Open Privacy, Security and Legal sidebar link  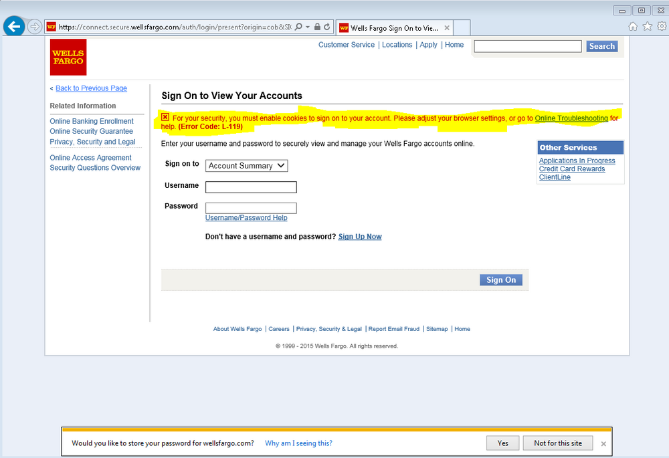click(x=92, y=142)
